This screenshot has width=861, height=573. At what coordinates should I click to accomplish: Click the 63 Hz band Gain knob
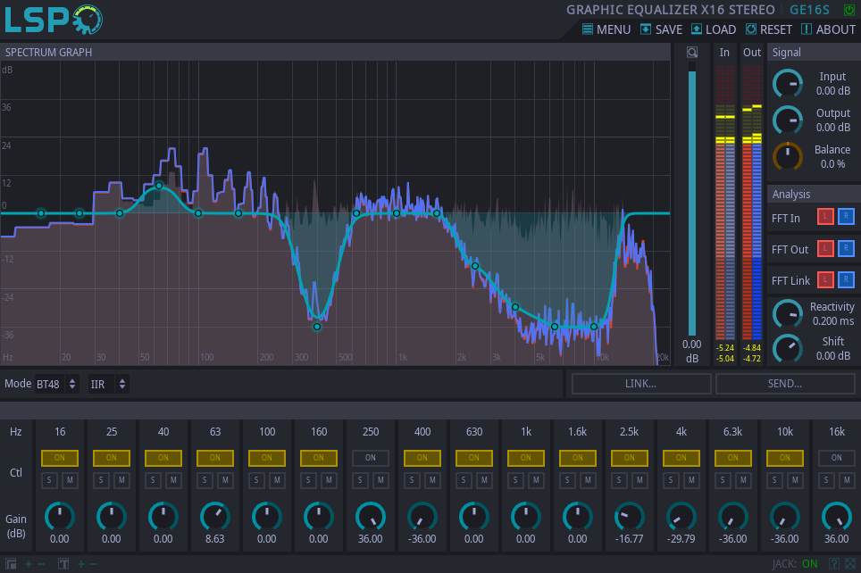215,517
